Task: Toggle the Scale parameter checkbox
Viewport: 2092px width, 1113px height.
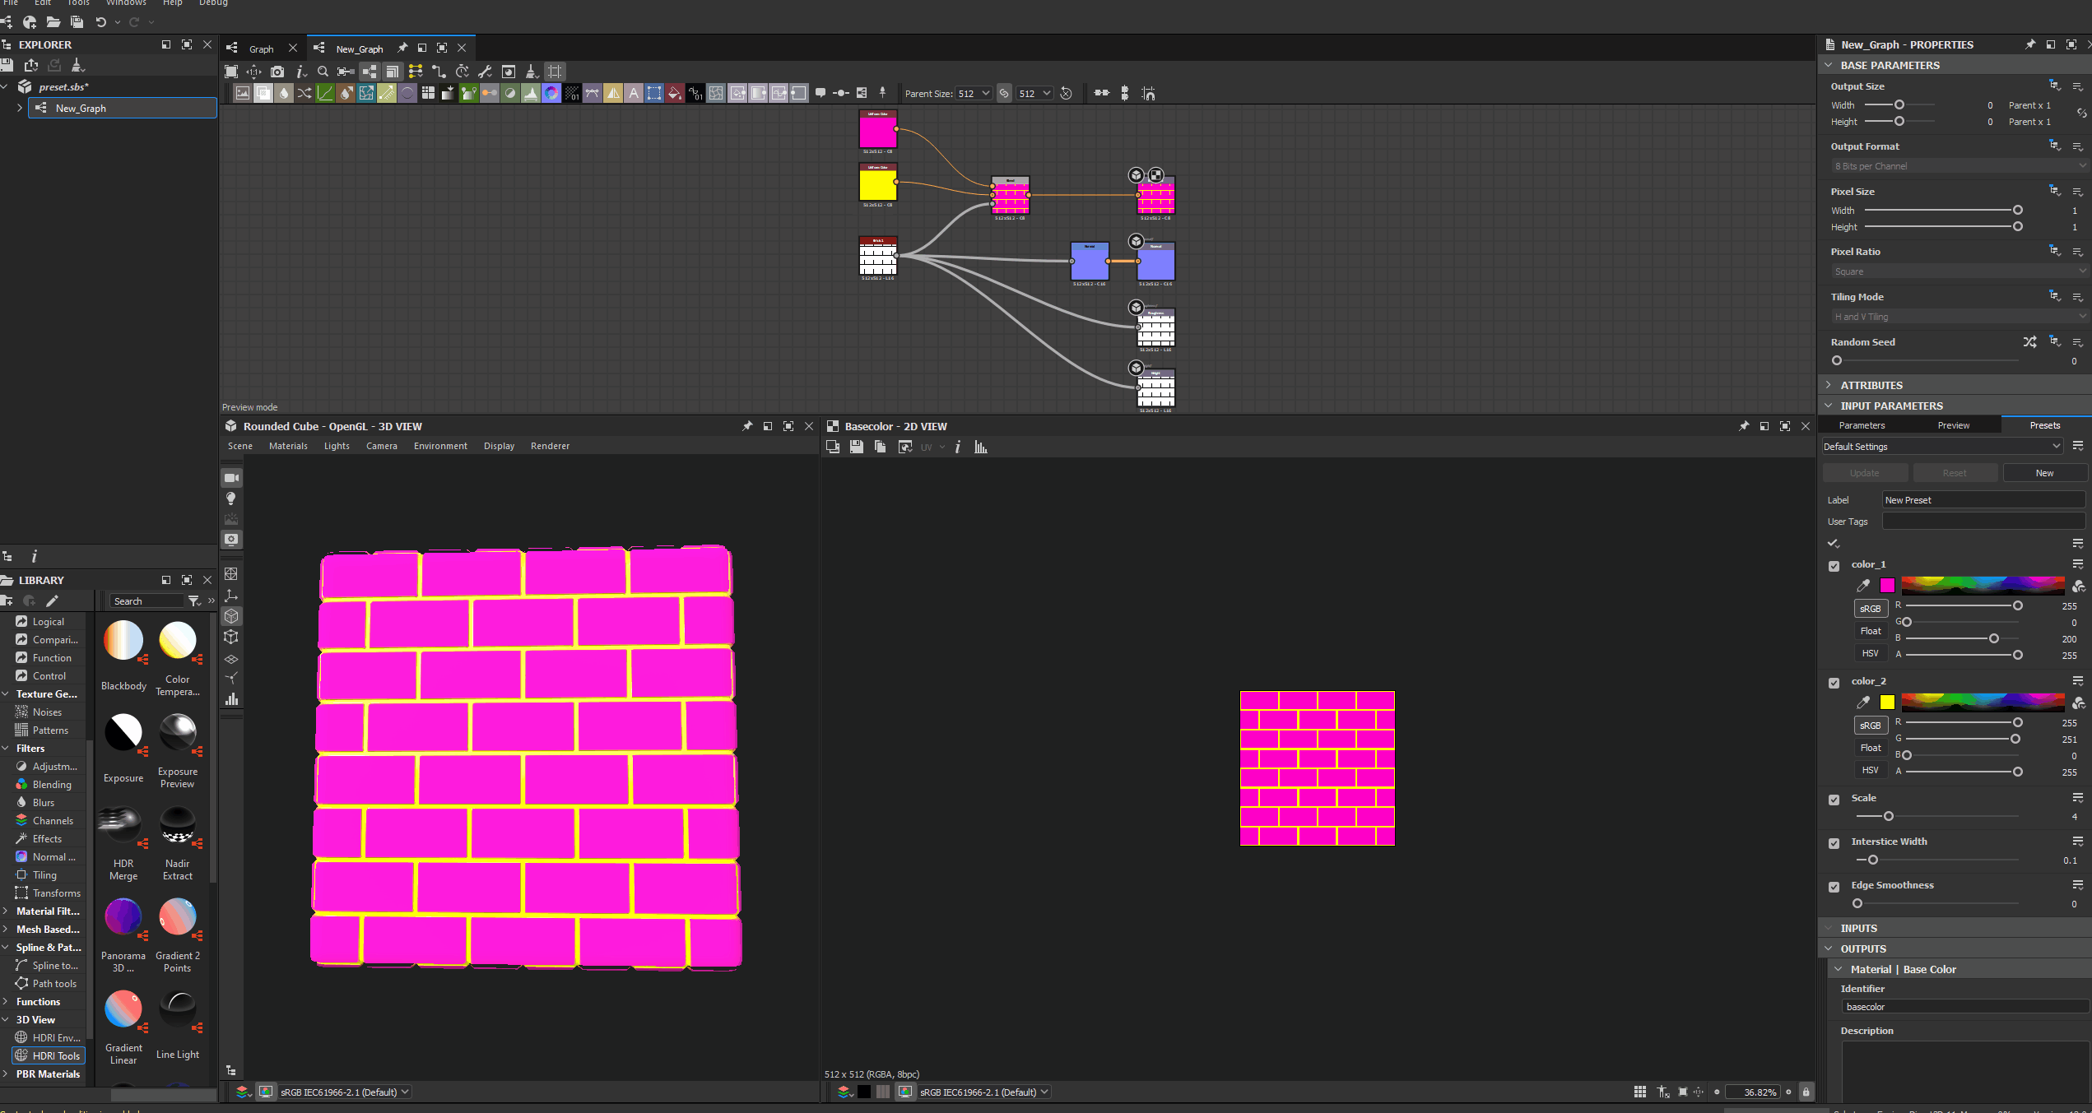Action: [x=1834, y=800]
